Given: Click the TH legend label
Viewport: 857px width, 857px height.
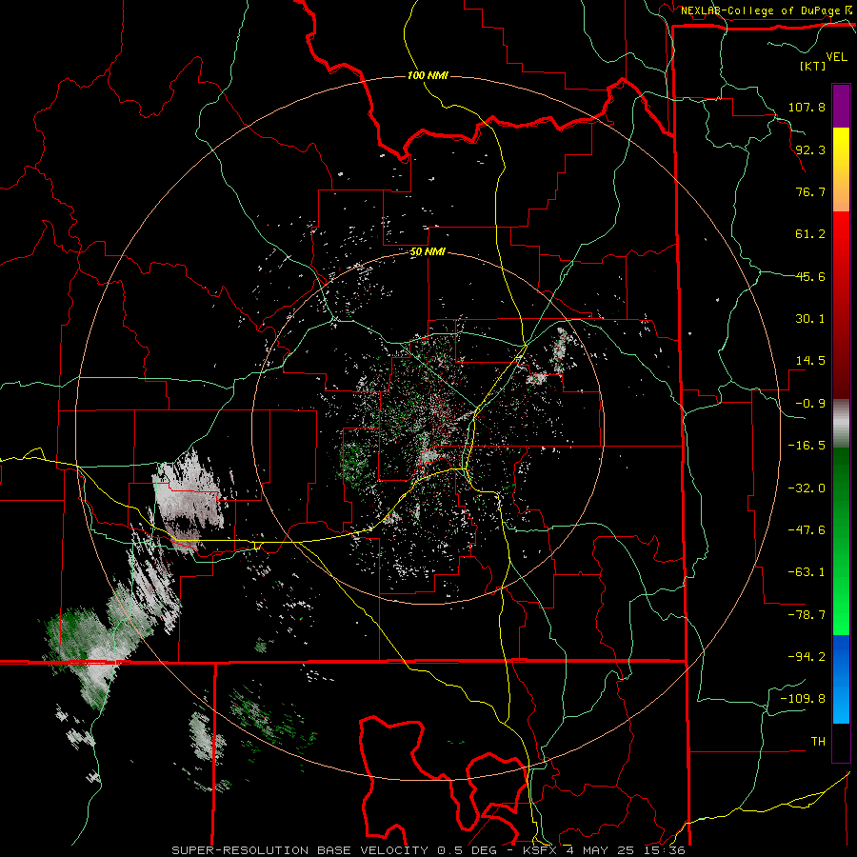Looking at the screenshot, I should tap(818, 742).
